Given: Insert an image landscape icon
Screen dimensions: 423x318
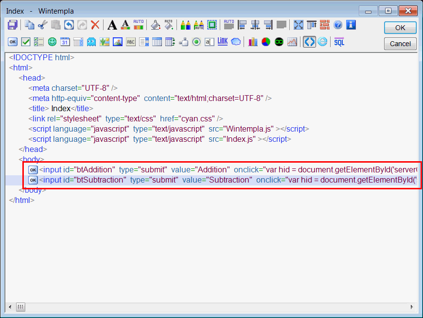Looking at the screenshot, I should tap(118, 42).
